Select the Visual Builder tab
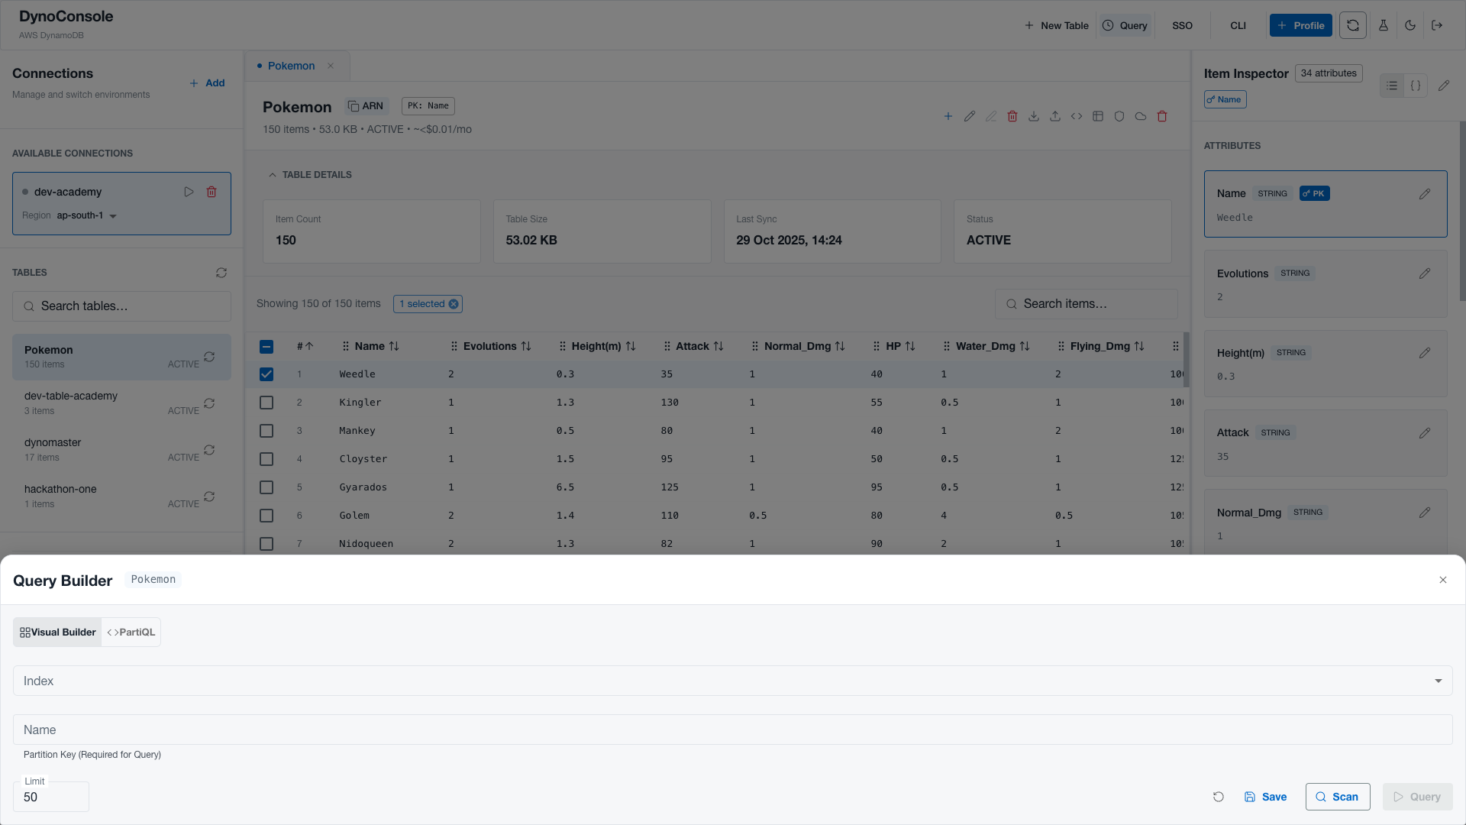The height and width of the screenshot is (825, 1466). (x=57, y=632)
